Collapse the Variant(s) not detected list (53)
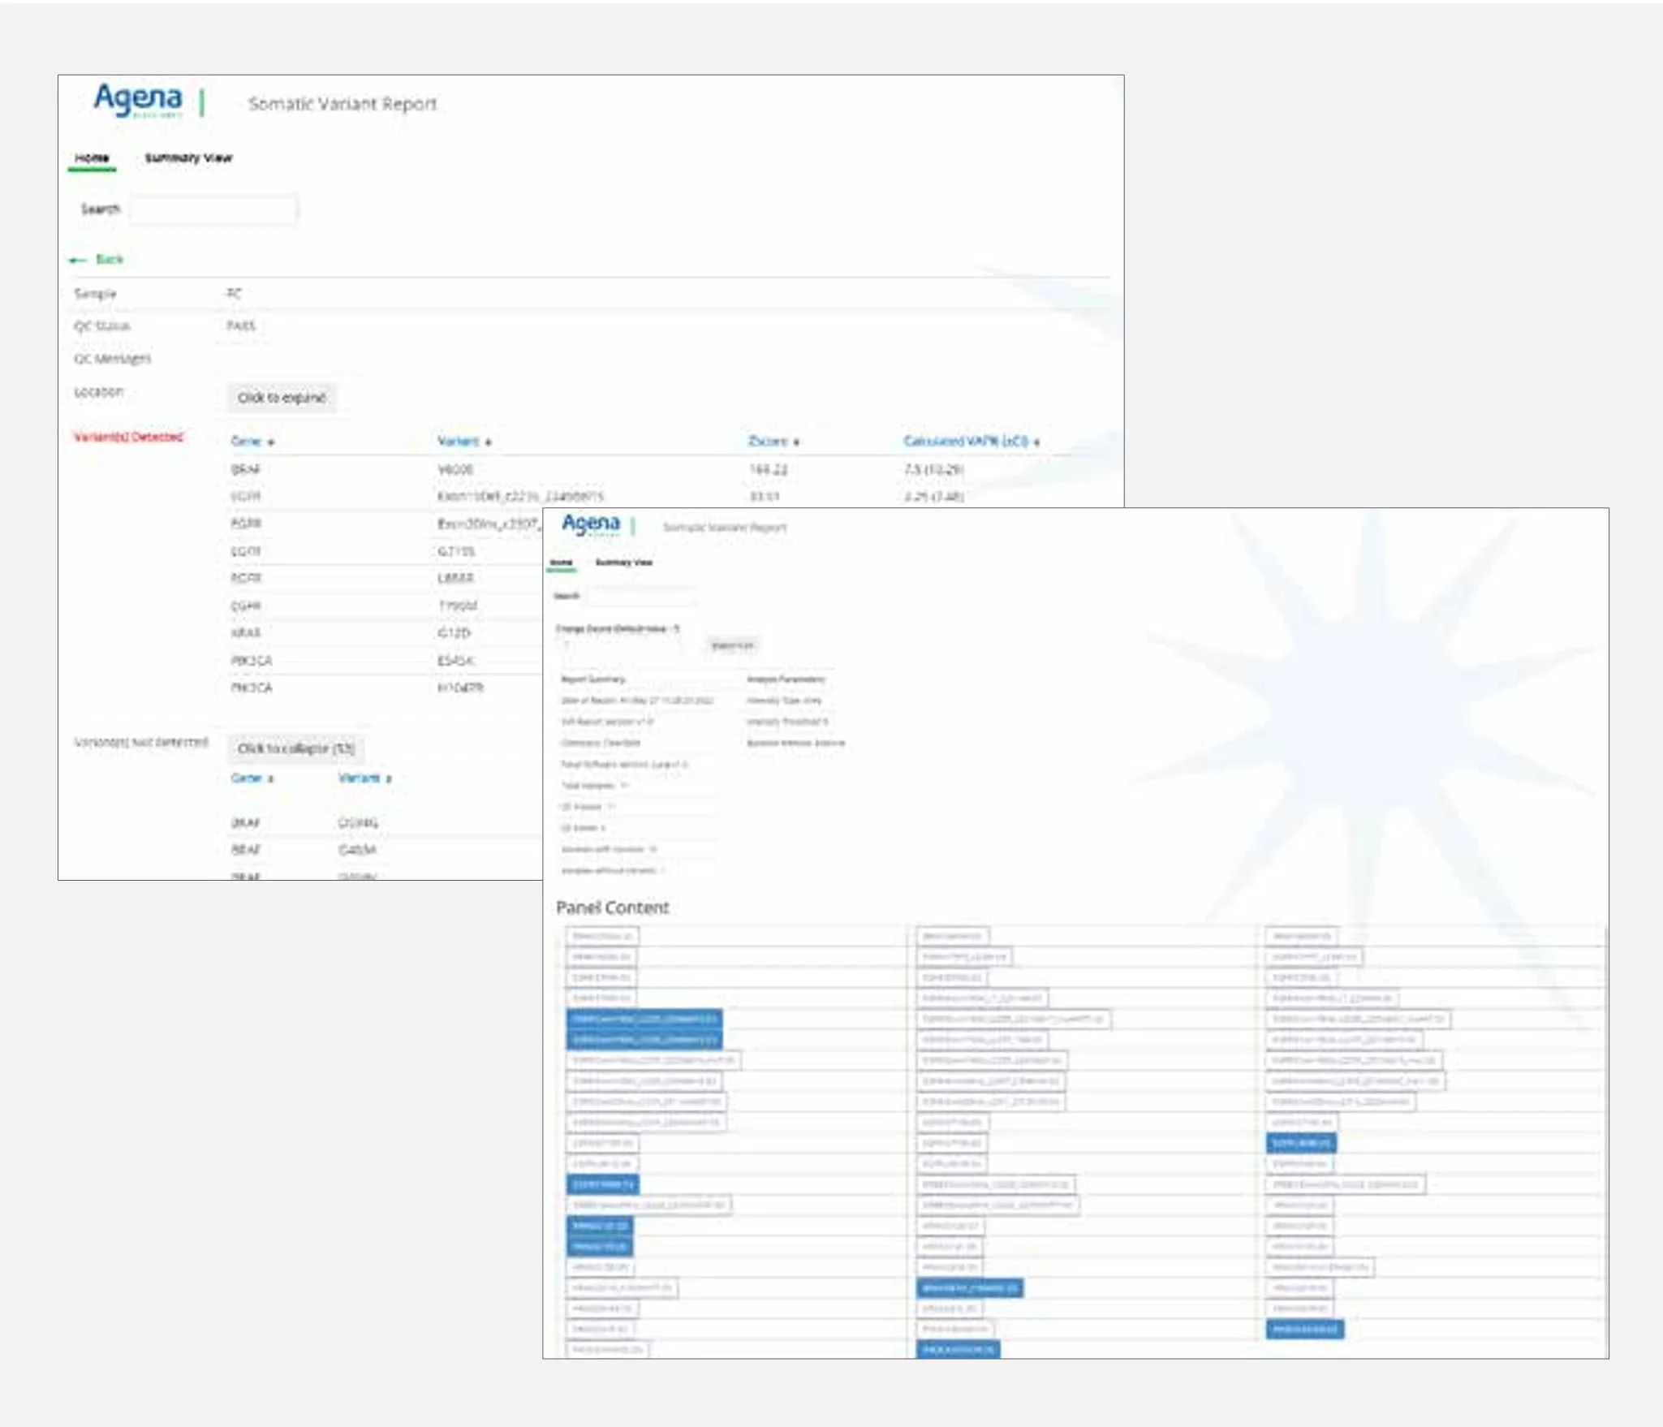Screen dimensions: 1663x1427 point(296,748)
